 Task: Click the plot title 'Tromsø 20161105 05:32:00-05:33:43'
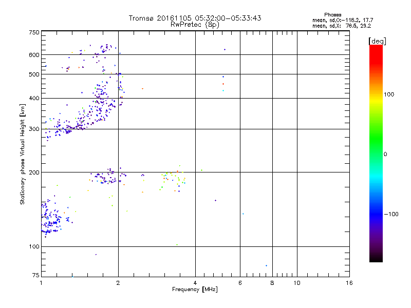(x=195, y=18)
